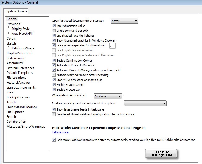Toggle Show thumbnail graphics in Windows Explorer
The image size is (202, 164).
click(54, 40)
